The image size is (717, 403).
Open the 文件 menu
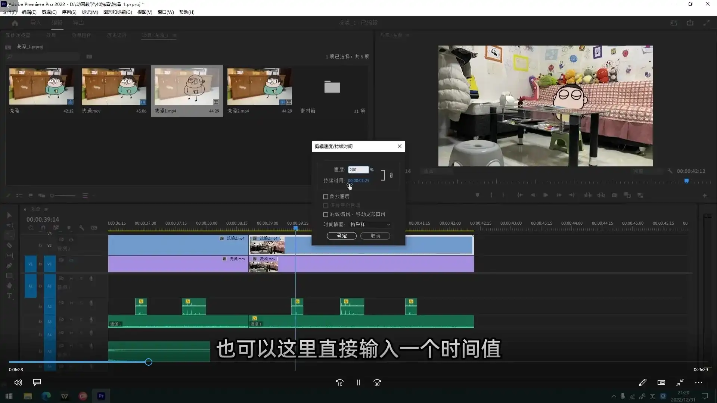pyautogui.click(x=9, y=12)
